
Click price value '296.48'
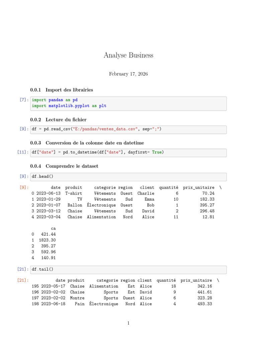tap(207, 211)
